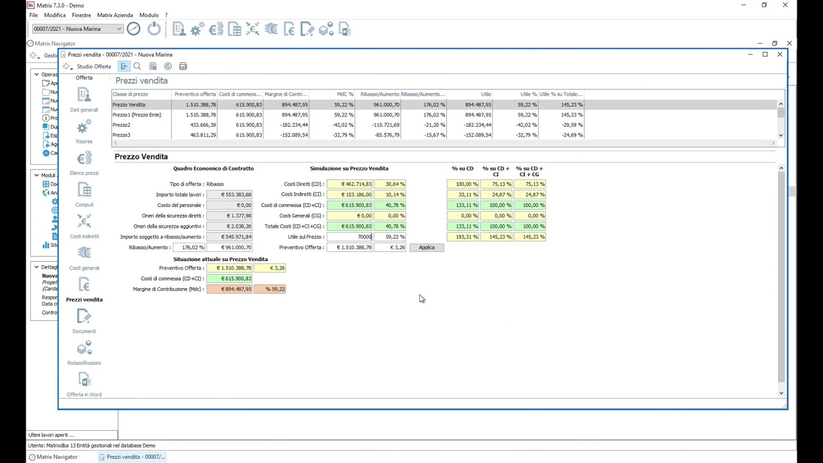The height and width of the screenshot is (463, 823).
Task: Click the Costi Diretti (CD) value € 462.714,83
Action: [x=350, y=184]
